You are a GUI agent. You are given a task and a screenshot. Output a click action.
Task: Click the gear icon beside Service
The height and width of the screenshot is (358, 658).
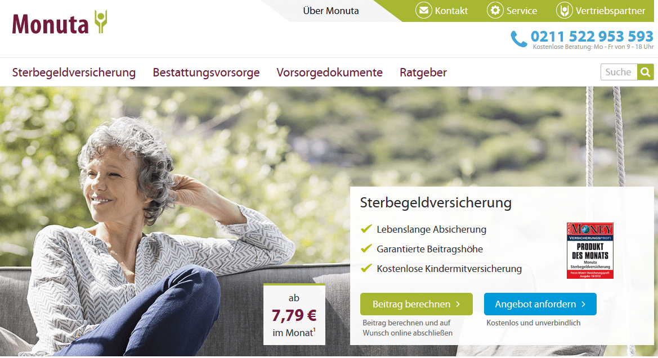[x=495, y=10]
